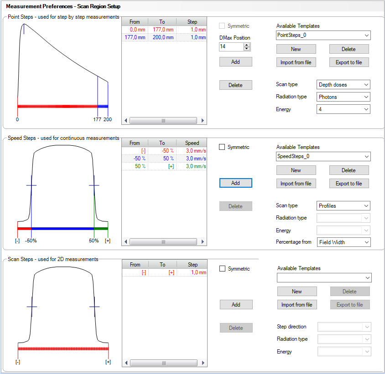Open the PointSteps_0 template dropdown
385x374 pixels.
coord(323,36)
